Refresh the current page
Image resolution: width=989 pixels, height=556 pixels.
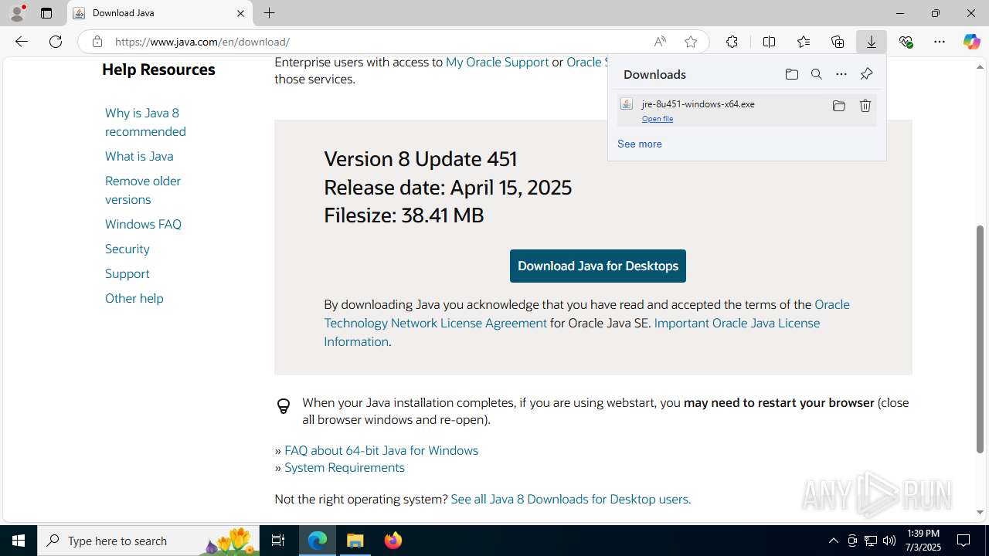56,42
